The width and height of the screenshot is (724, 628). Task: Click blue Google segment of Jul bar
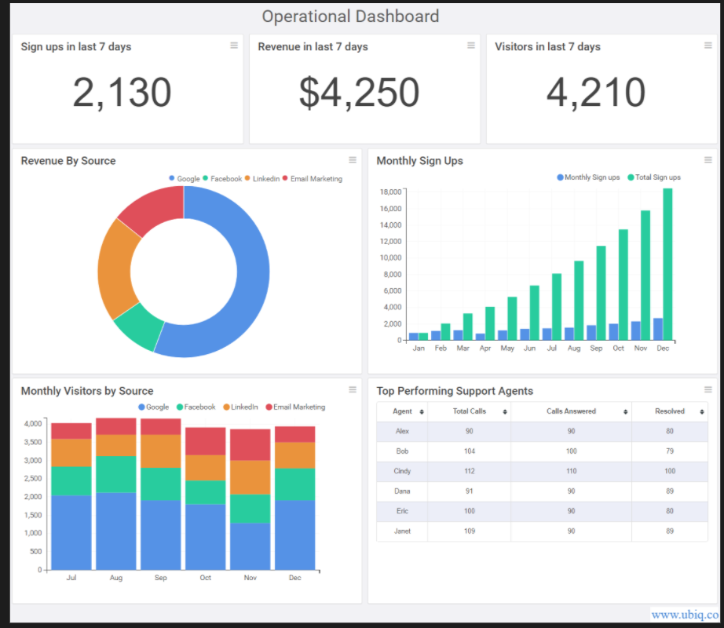coord(71,532)
